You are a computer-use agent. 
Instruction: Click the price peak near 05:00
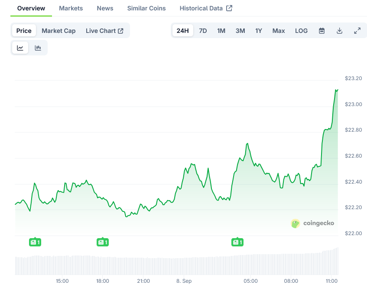tap(247, 143)
